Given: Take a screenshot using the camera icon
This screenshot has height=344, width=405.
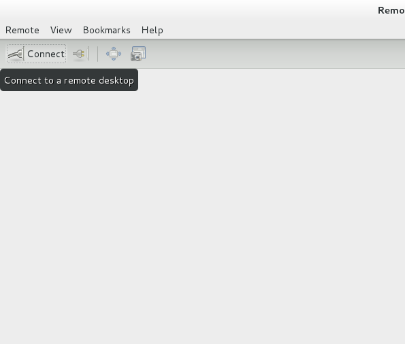Looking at the screenshot, I should [x=138, y=54].
